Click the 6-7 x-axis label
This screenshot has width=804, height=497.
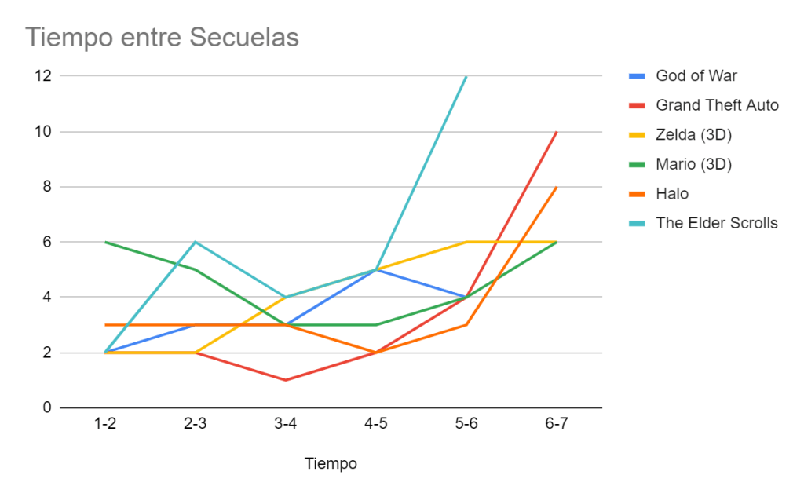tap(556, 424)
